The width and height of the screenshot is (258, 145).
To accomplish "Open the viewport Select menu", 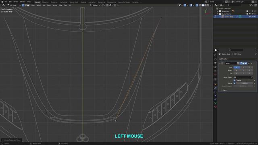I will click(39, 5).
